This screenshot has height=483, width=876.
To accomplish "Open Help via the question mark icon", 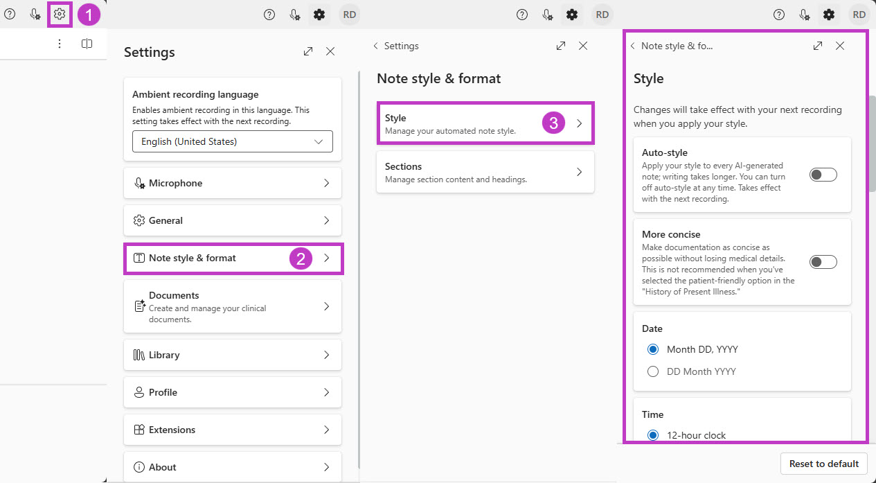I will [10, 14].
